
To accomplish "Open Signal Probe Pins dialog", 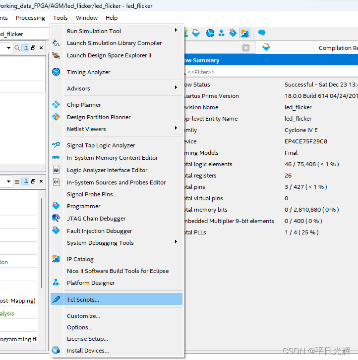I will [x=117, y=194].
